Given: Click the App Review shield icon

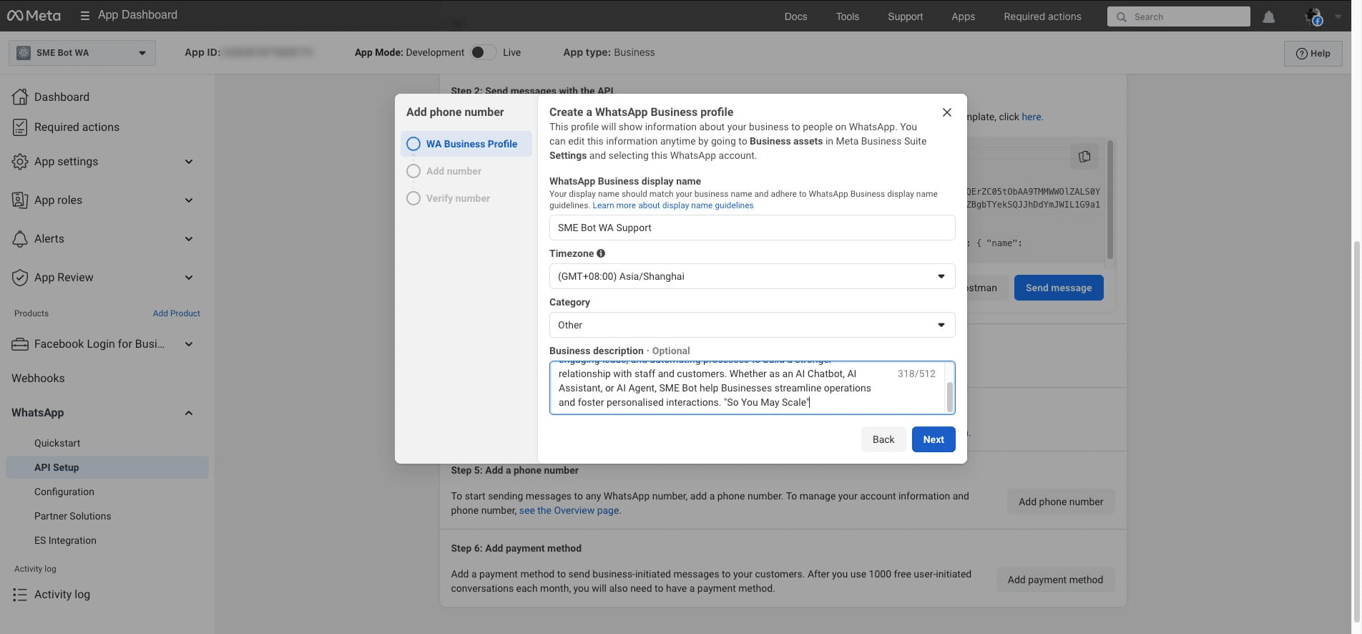Looking at the screenshot, I should pos(20,277).
